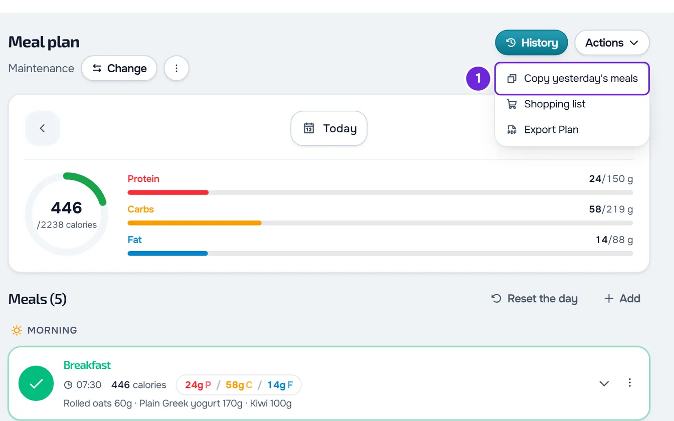This screenshot has width=674, height=421.
Task: Click the 24/150 g protein value
Action: tap(611, 179)
